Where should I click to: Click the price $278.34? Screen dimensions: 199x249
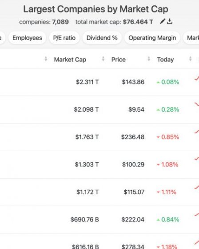coord(133,247)
